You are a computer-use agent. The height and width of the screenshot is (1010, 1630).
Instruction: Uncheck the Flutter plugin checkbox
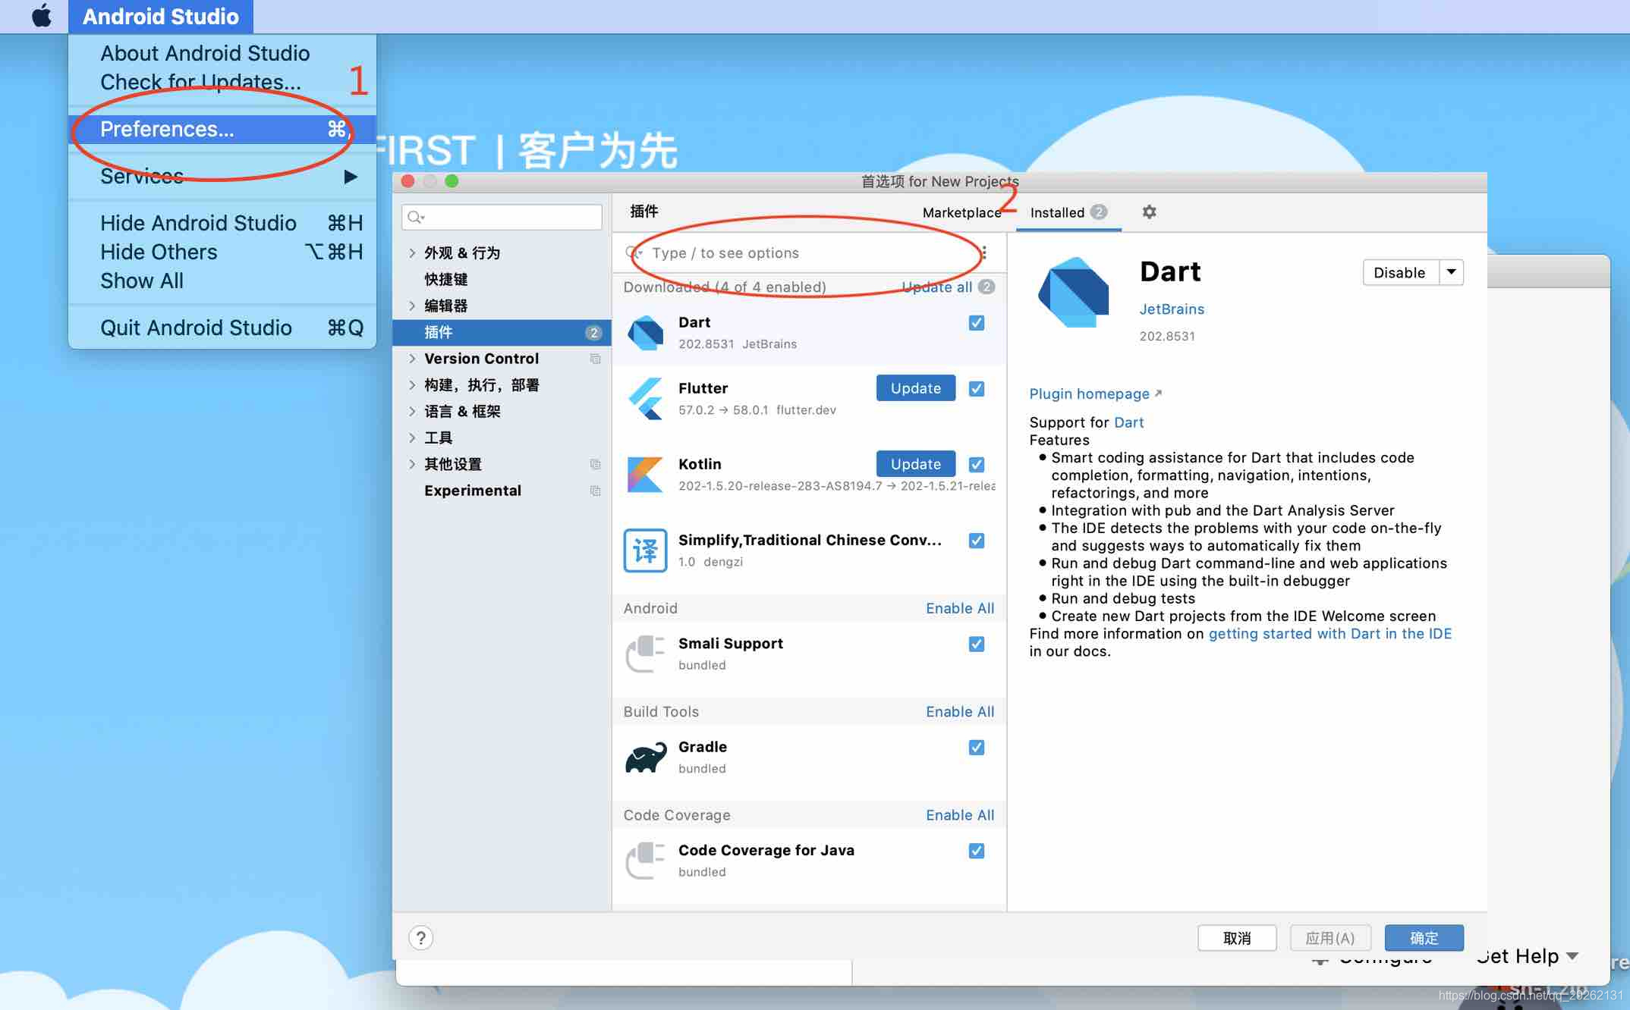(977, 388)
